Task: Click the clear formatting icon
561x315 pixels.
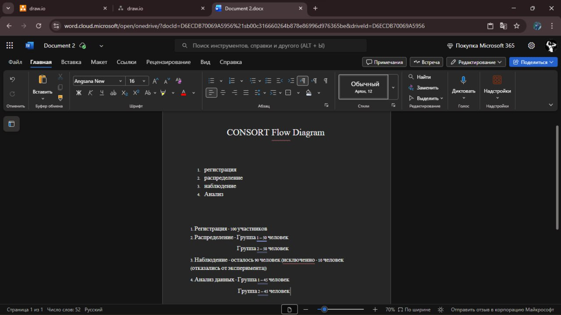Action: [x=178, y=81]
